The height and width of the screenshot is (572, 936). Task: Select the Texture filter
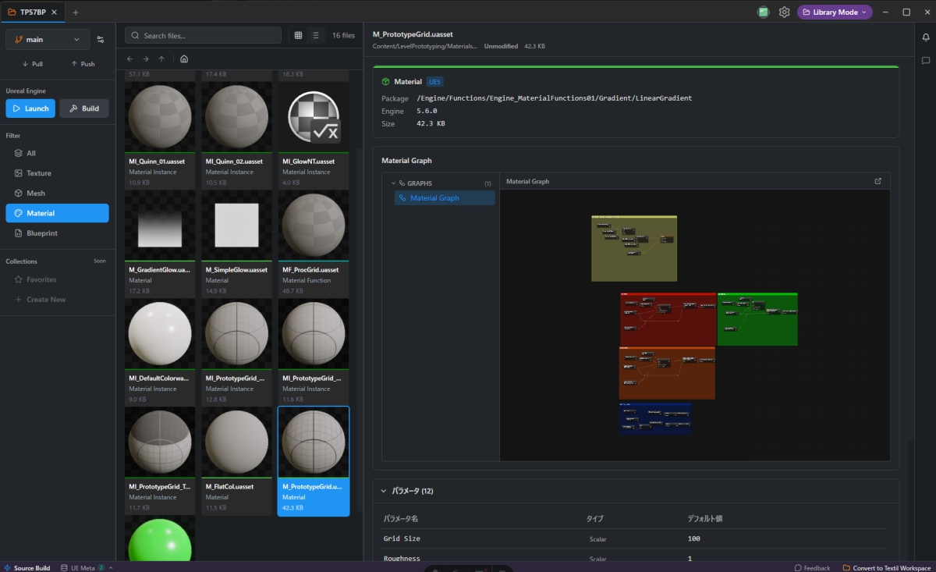39,173
